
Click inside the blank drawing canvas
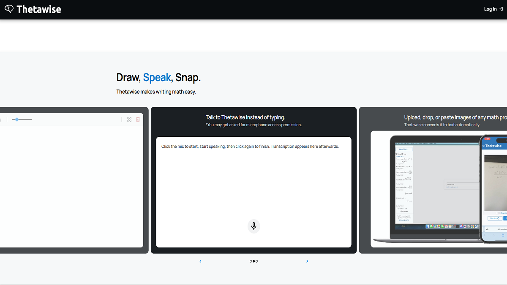coord(72,186)
